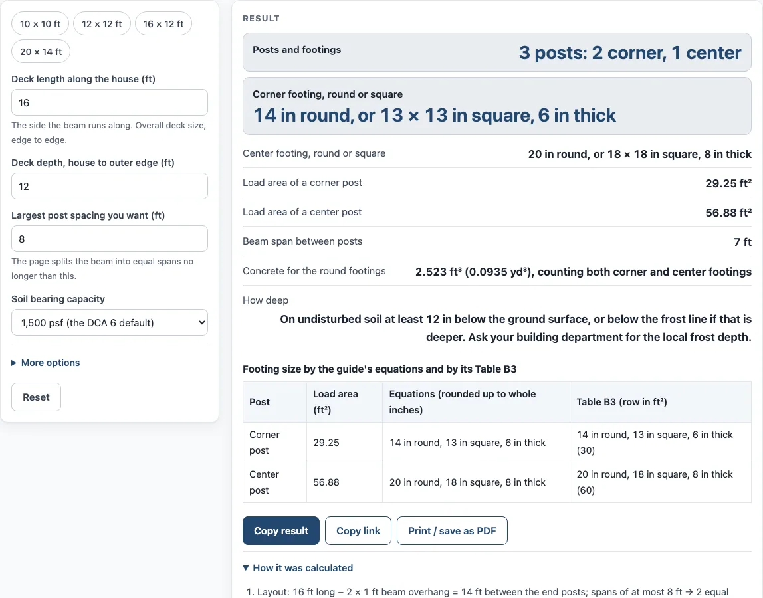Image resolution: width=763 pixels, height=598 pixels.
Task: Click the 'How deep' row label
Action: coord(266,300)
